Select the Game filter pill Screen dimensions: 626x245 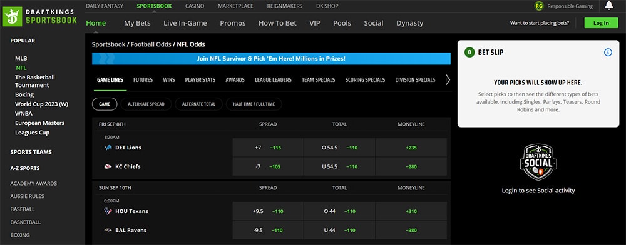point(105,104)
